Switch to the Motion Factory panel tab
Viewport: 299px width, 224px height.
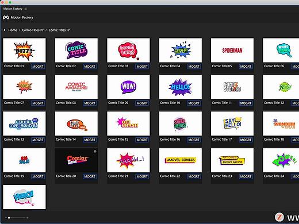point(13,9)
